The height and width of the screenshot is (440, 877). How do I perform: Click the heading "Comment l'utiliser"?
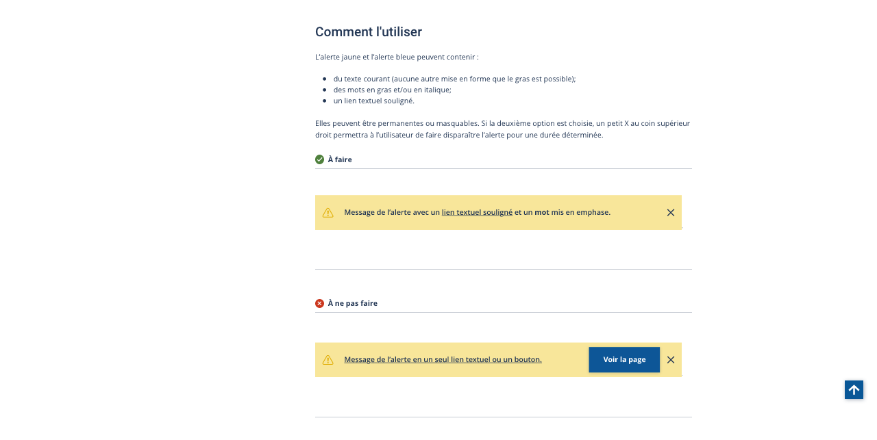[369, 32]
